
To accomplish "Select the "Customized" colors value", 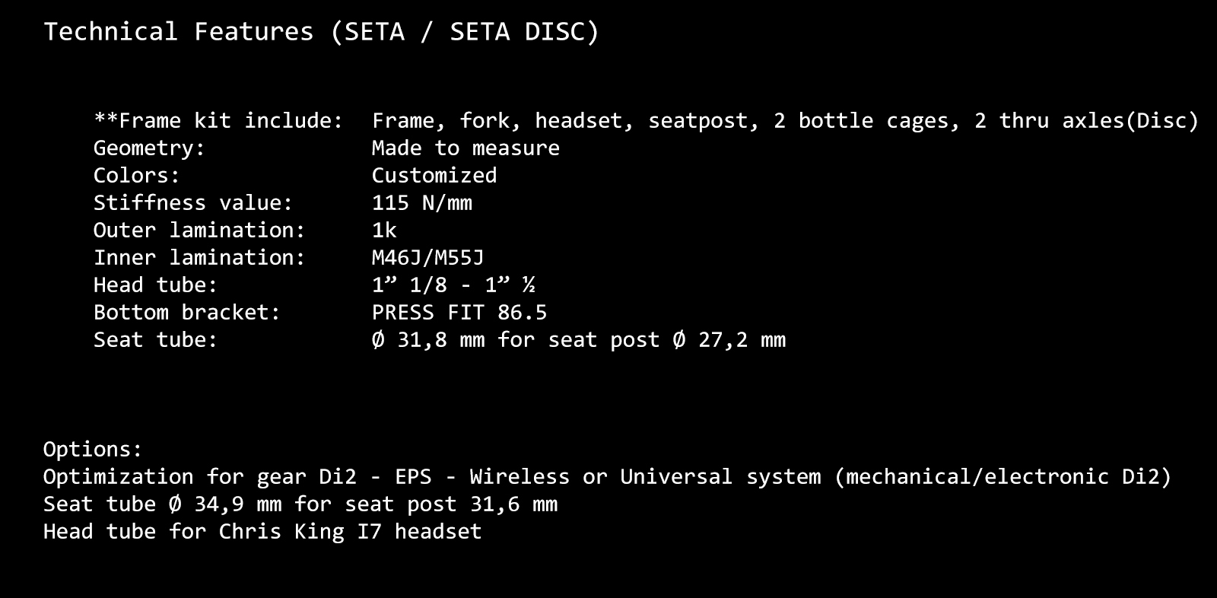I will coord(434,176).
